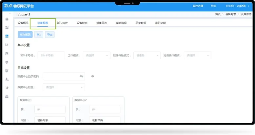Switch to the 设备控制 tab
This screenshot has width=255, height=135.
pos(82,23)
